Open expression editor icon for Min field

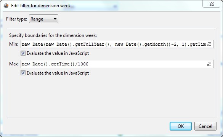(x=209, y=44)
